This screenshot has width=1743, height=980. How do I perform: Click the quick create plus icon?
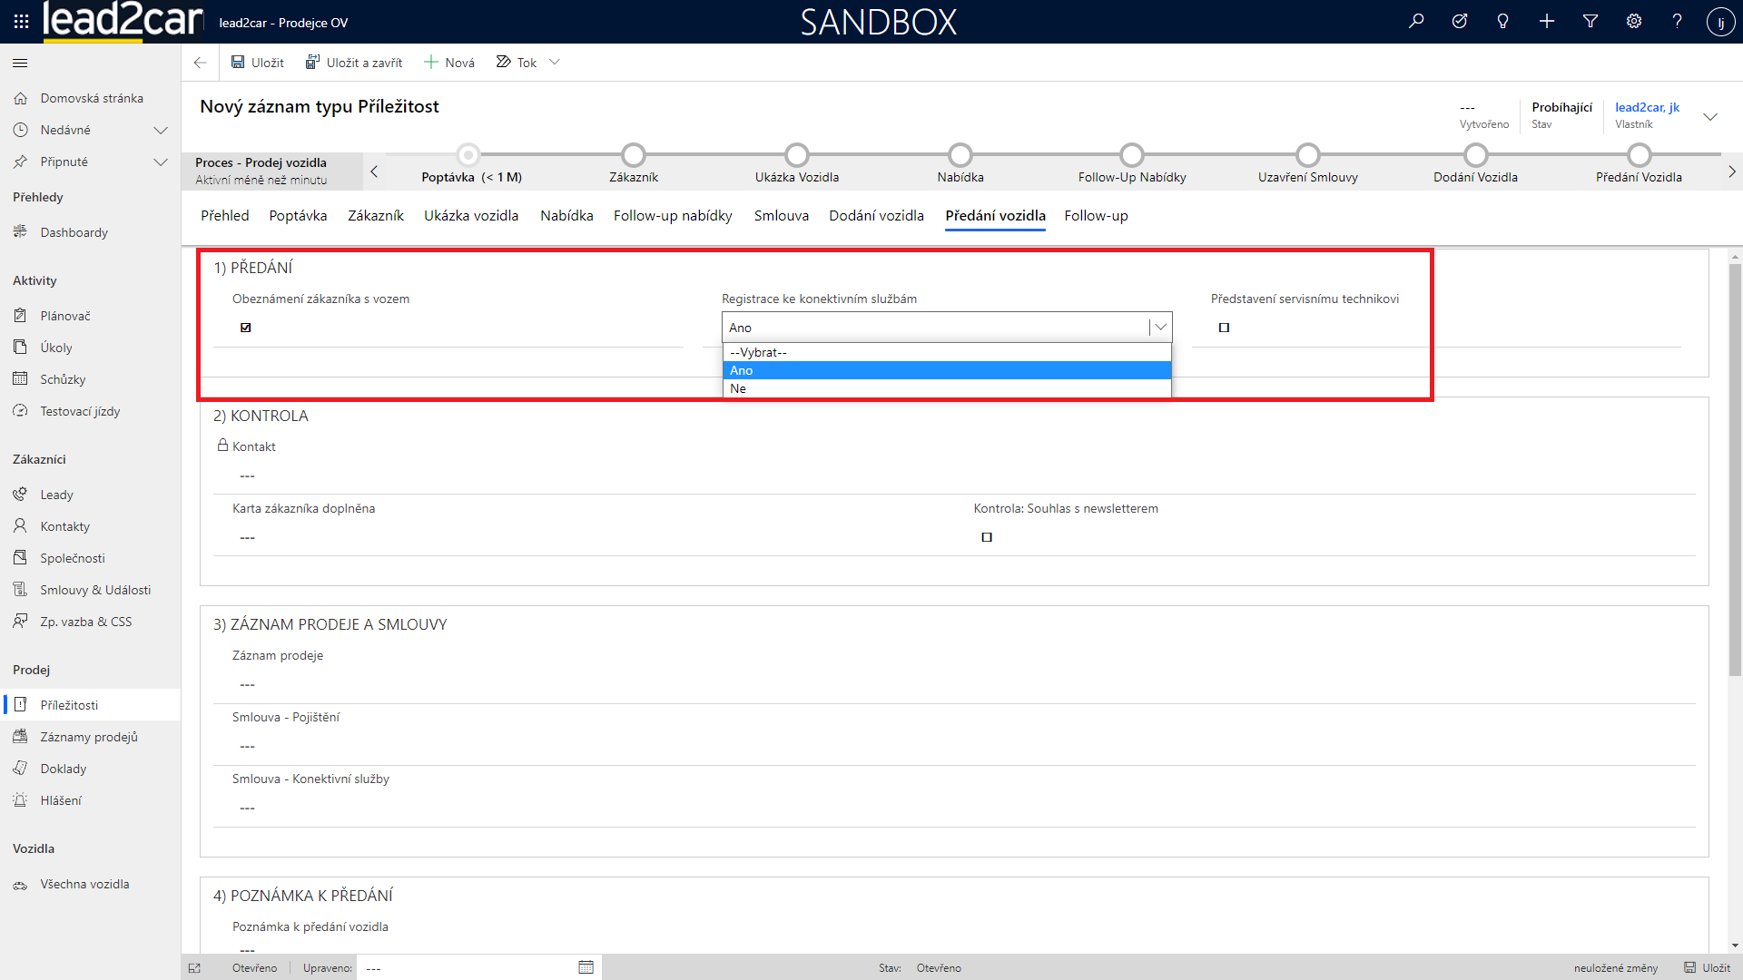[x=1547, y=21]
